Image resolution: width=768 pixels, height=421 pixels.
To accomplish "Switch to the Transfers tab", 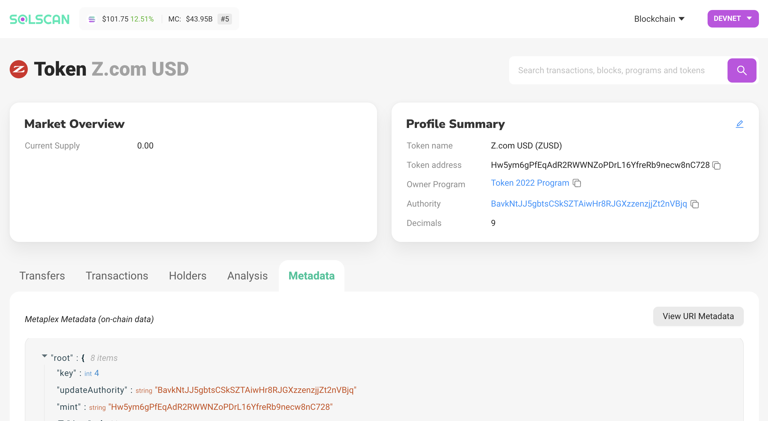I will pyautogui.click(x=42, y=276).
